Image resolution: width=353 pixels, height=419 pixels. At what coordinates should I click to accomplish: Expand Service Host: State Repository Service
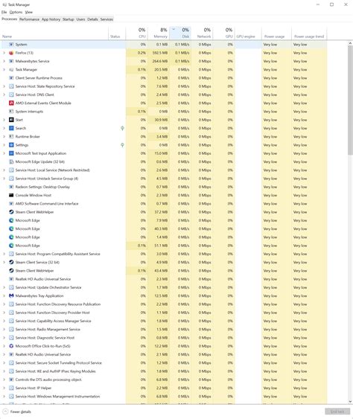tap(4, 86)
